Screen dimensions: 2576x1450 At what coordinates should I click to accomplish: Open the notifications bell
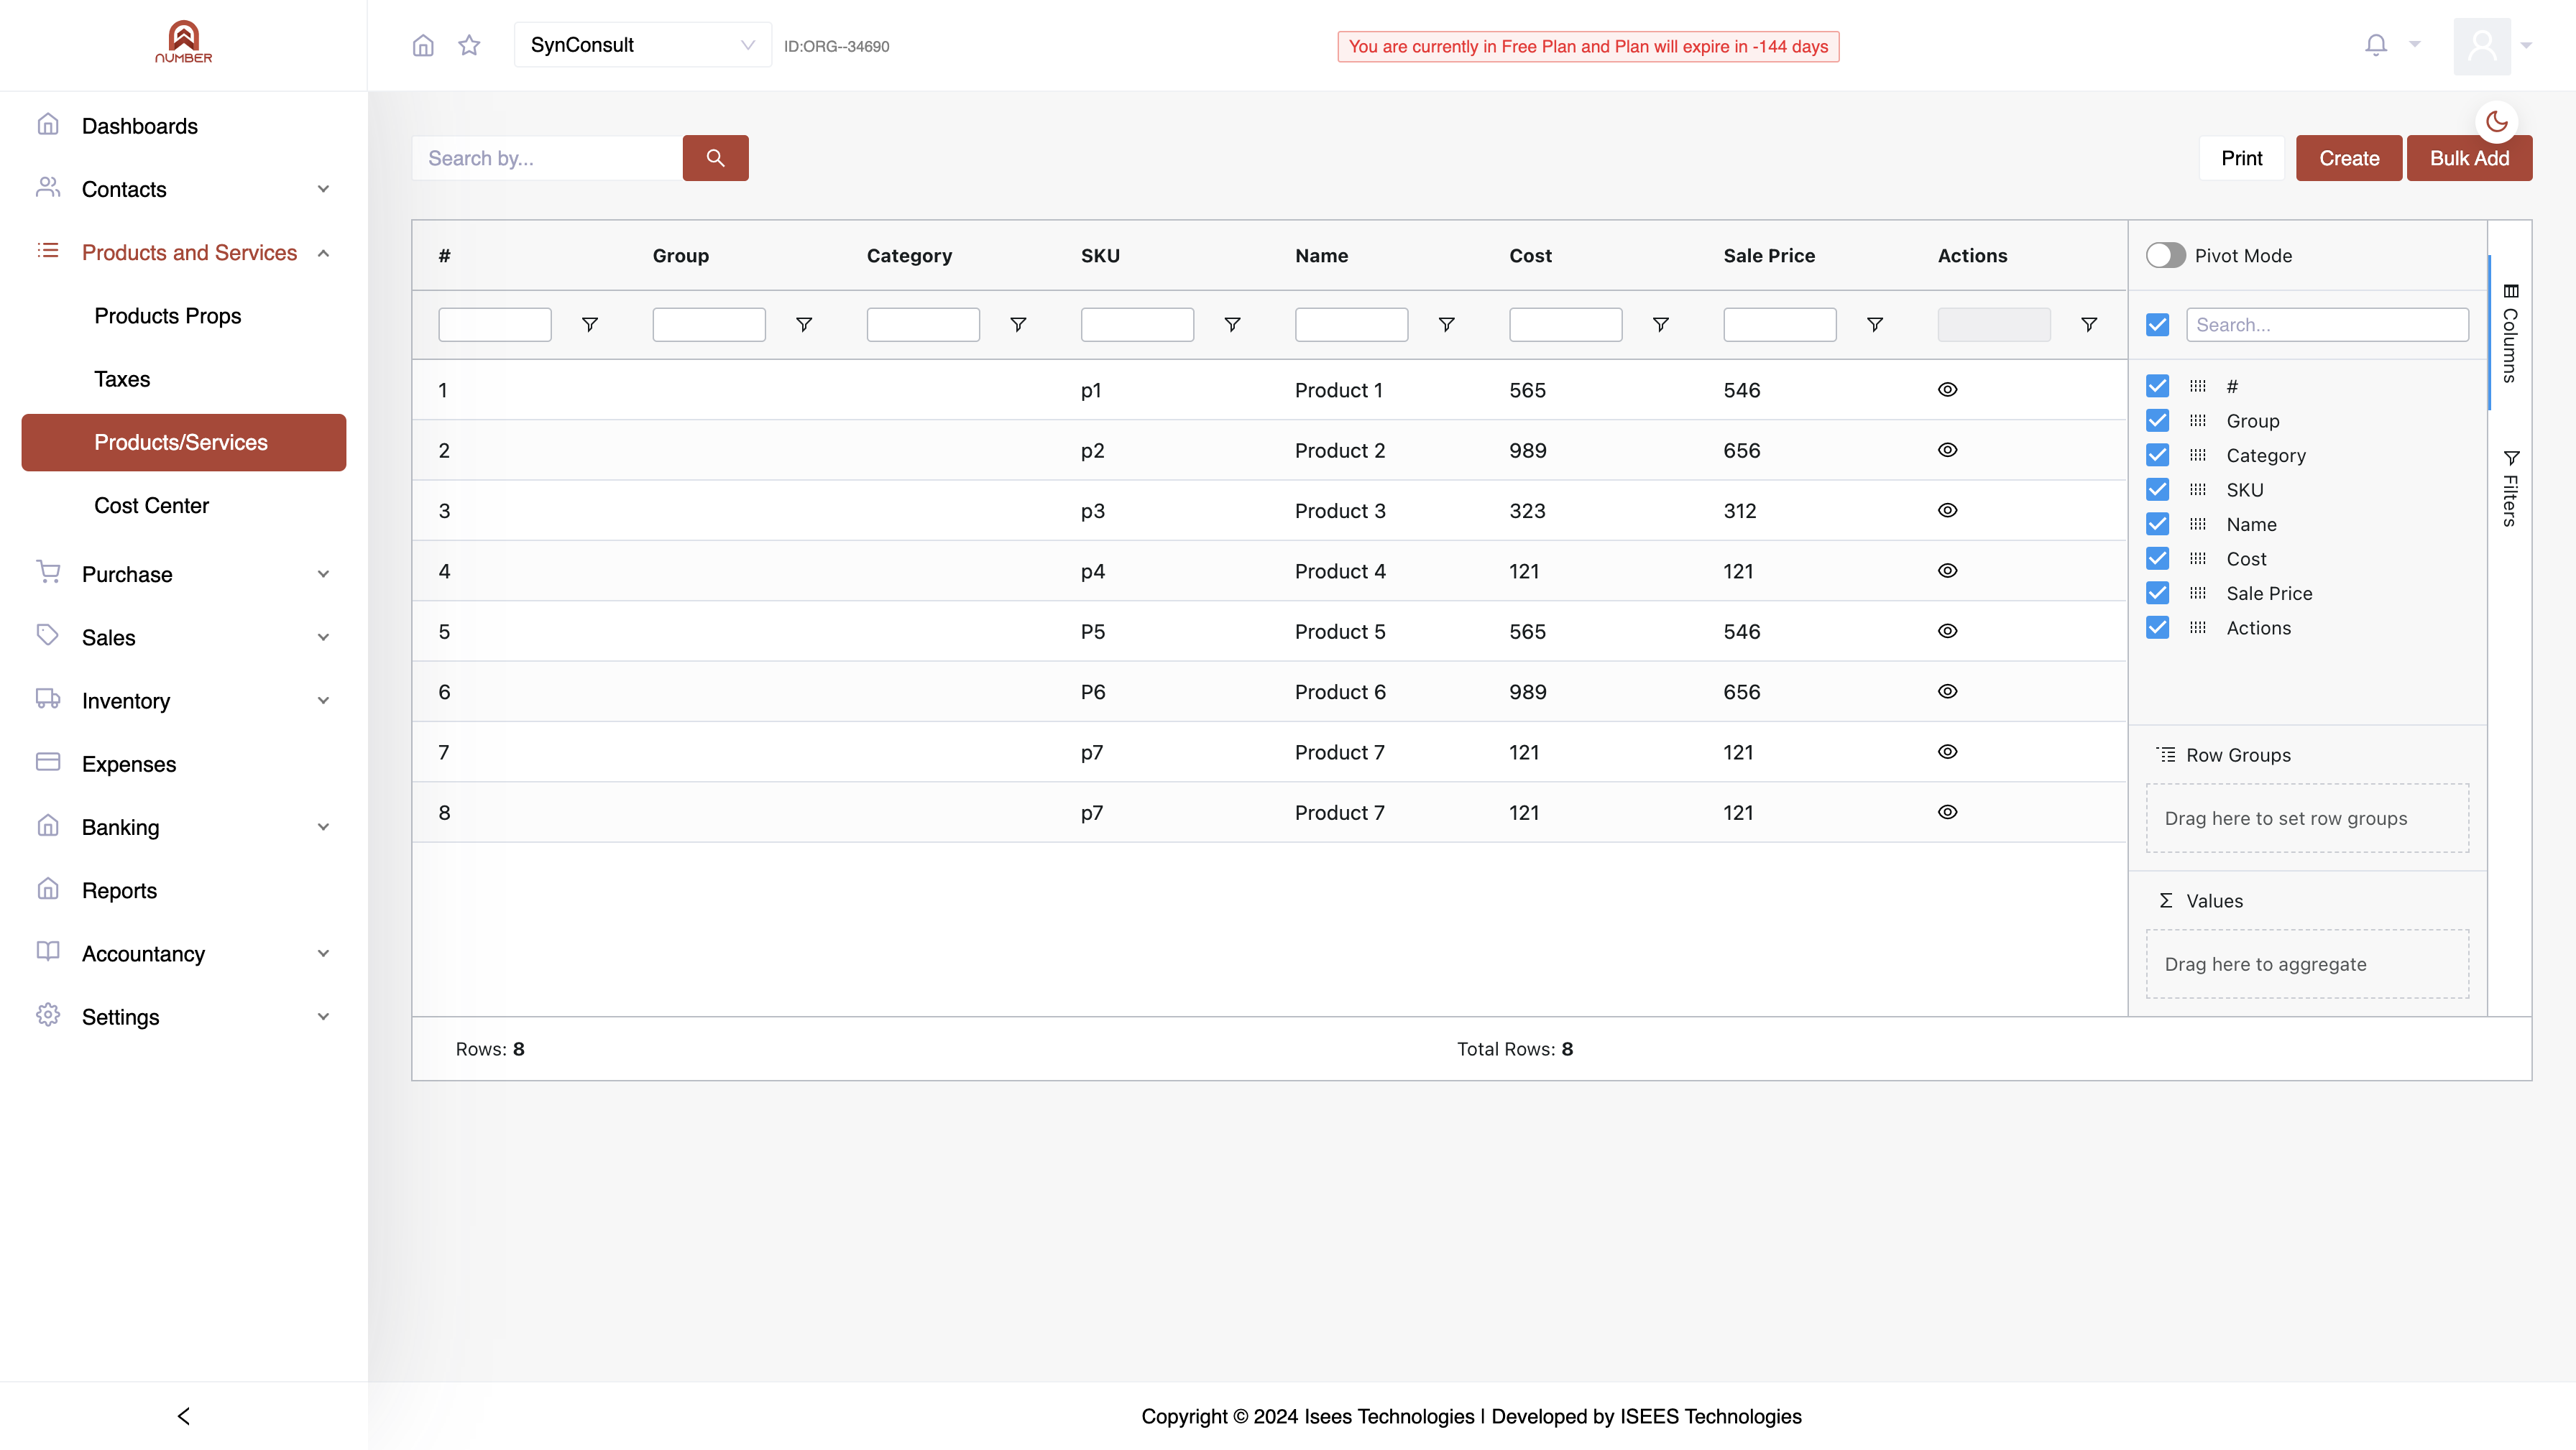(x=2376, y=44)
